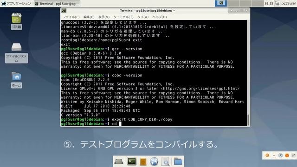The width and height of the screenshot is (297, 167).
Task: Open the blue folder icon in the dock
Action: coord(178,161)
